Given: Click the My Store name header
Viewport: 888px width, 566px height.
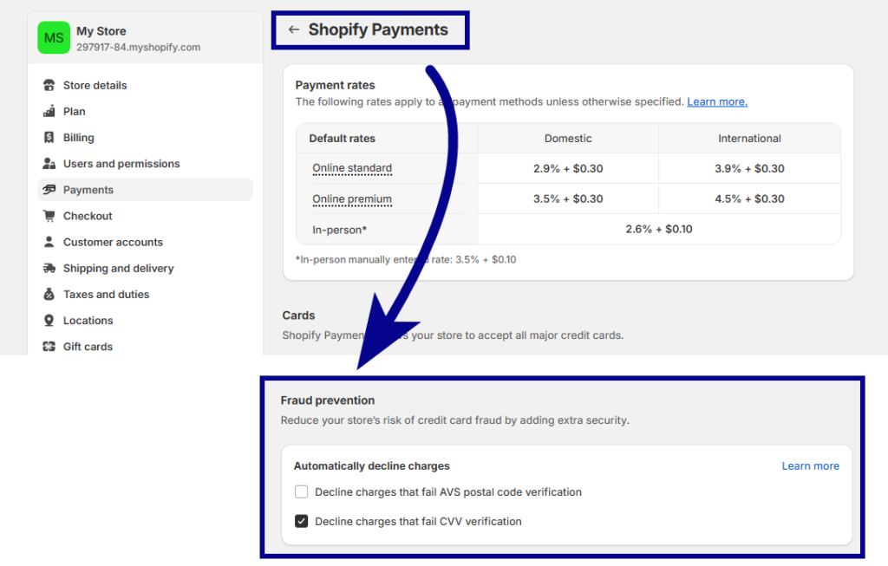Looking at the screenshot, I should pyautogui.click(x=101, y=31).
